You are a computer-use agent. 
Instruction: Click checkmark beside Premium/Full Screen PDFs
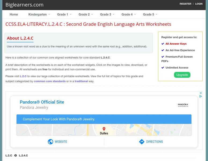click(163, 57)
